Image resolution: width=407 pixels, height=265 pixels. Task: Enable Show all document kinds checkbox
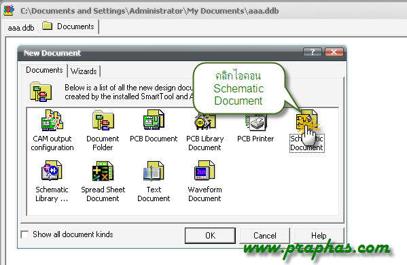point(25,234)
